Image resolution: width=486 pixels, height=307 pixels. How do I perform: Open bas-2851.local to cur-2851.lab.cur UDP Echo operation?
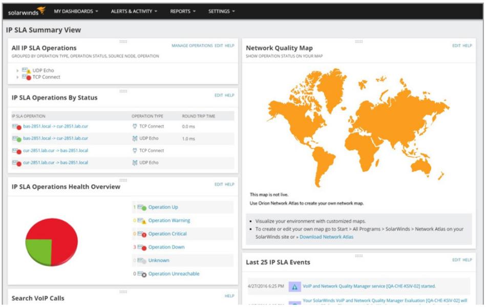(x=55, y=138)
